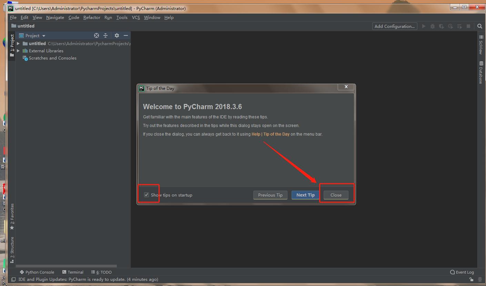Viewport: 486px width, 286px height.
Task: Open the Help menu
Action: click(169, 17)
